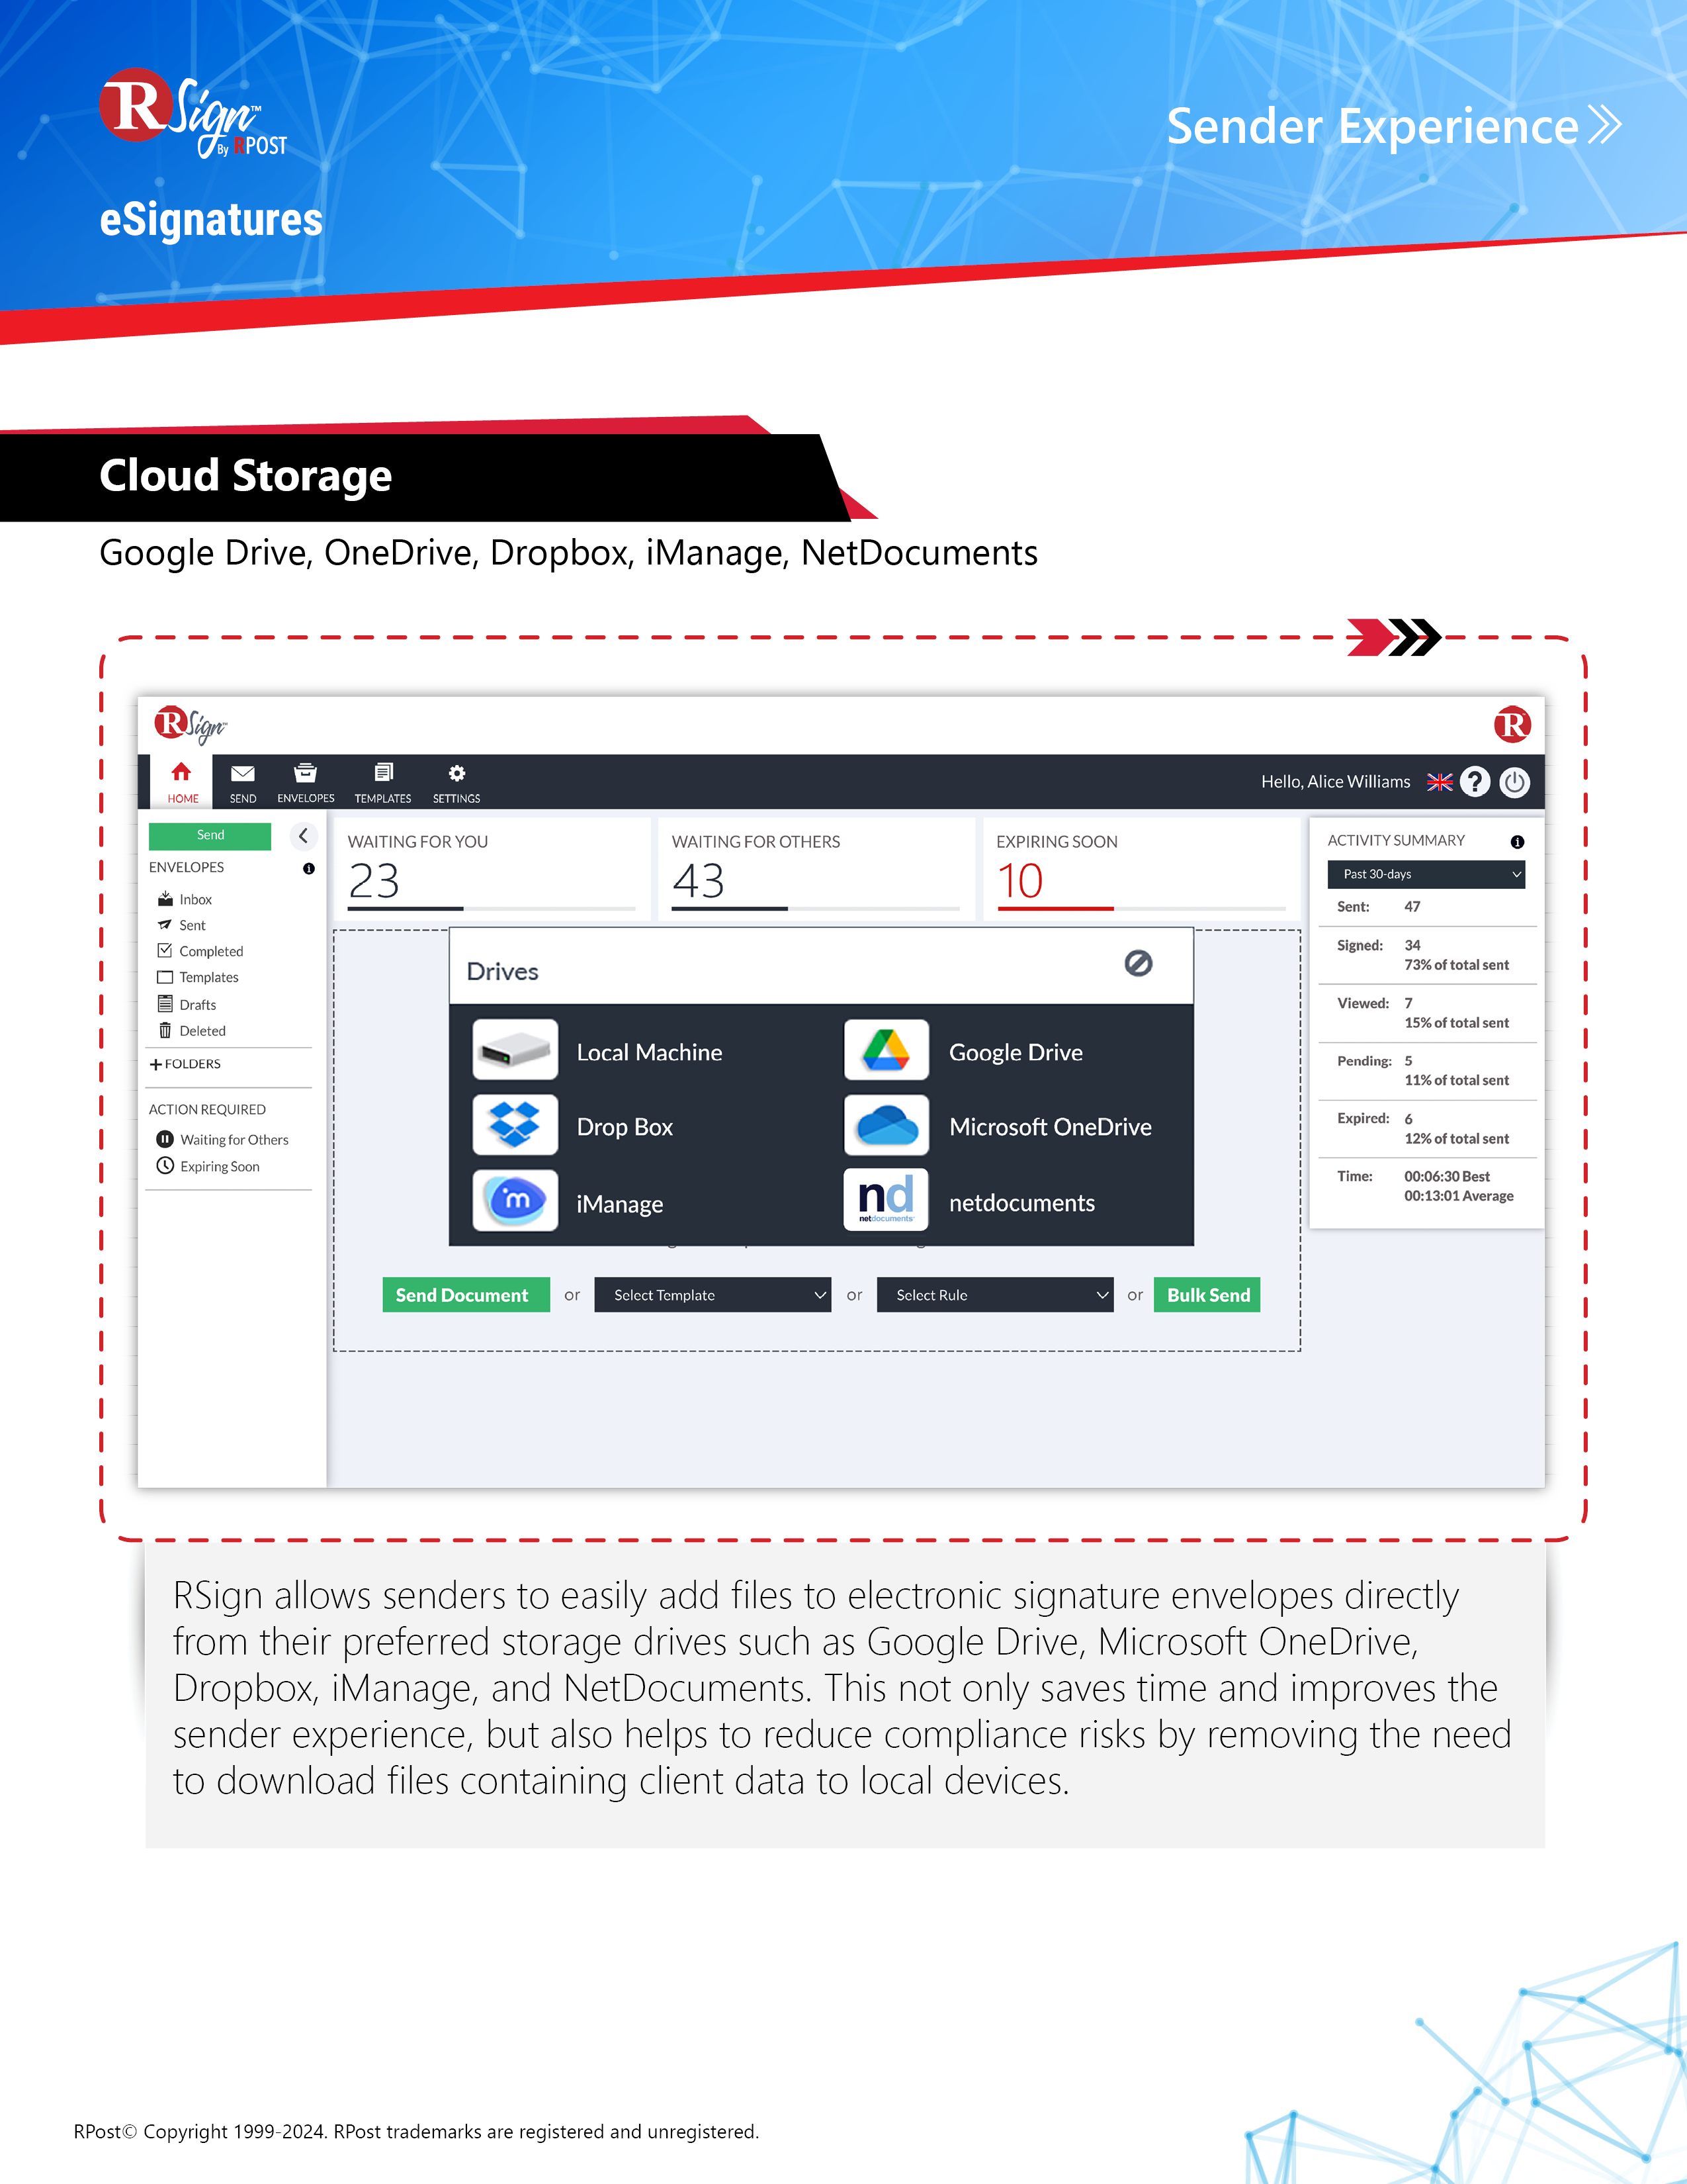Toggle the Expiring Soon action item

tap(212, 1166)
